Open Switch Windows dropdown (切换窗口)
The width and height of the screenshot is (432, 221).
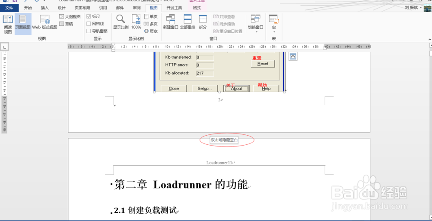256,24
